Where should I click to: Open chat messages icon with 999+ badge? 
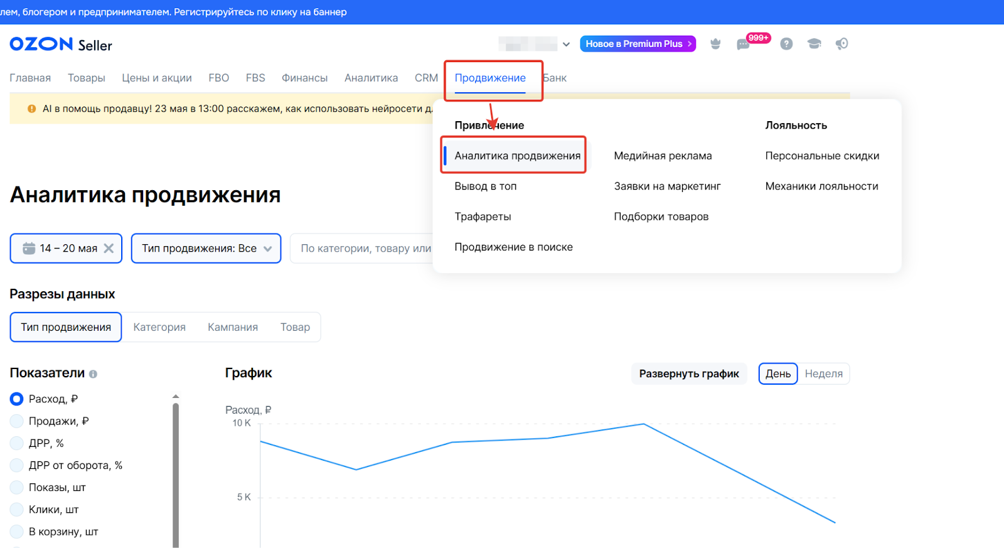coord(744,45)
